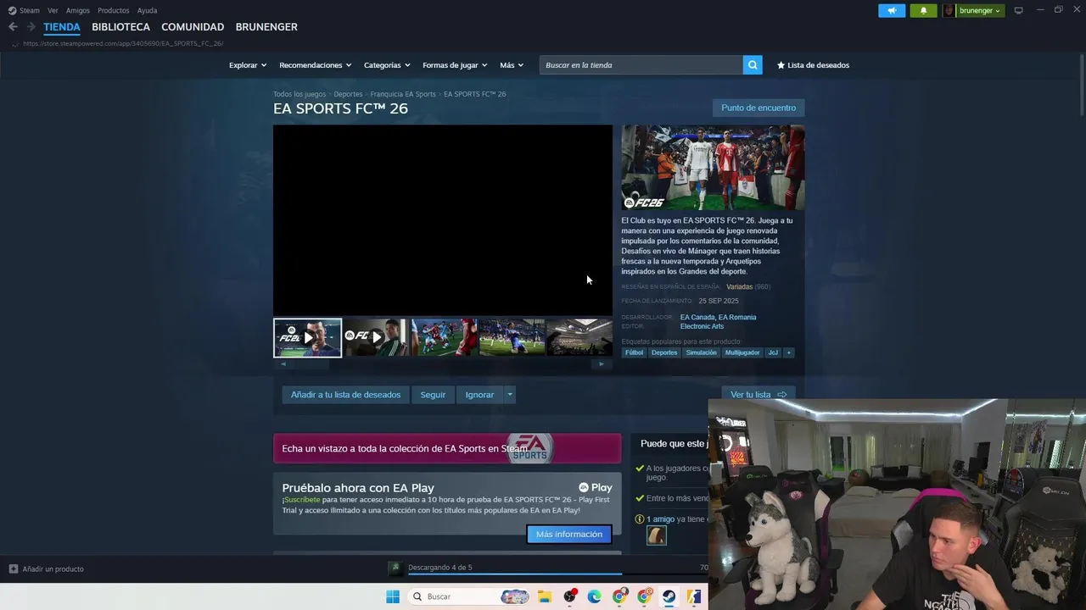The image size is (1086, 610).
Task: Click the Fútbol tag
Action: click(634, 352)
